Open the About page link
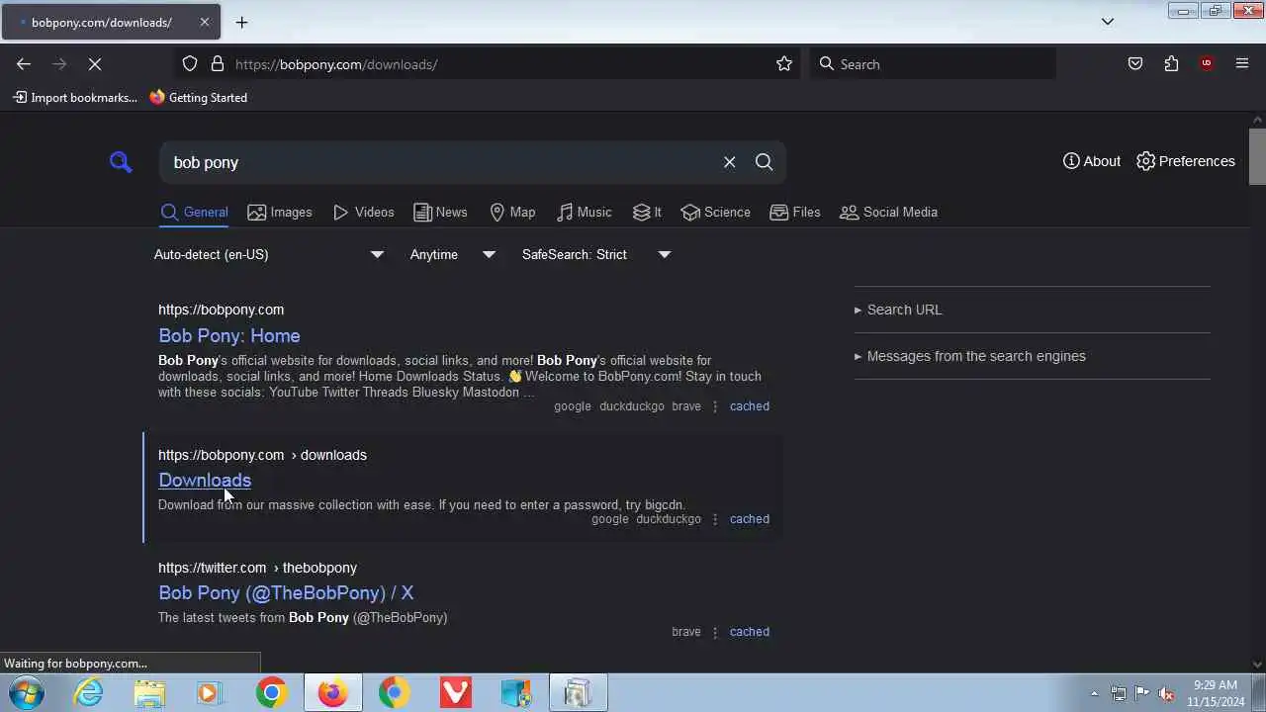 point(1092,161)
